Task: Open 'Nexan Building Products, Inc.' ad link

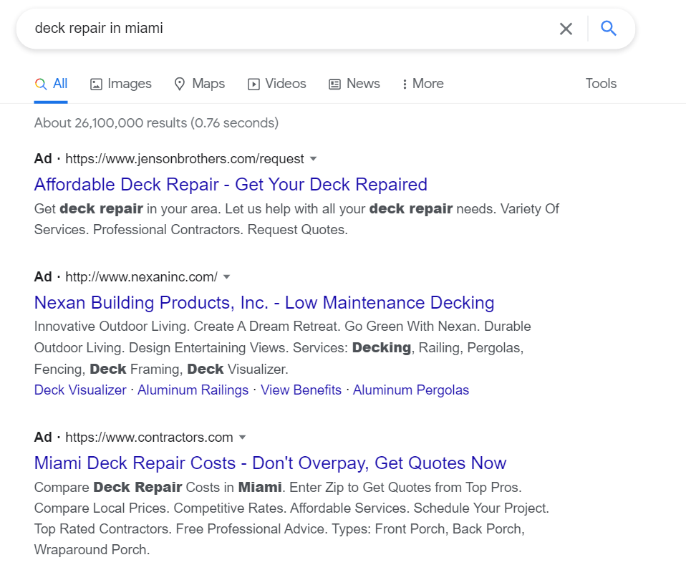Action: point(264,303)
